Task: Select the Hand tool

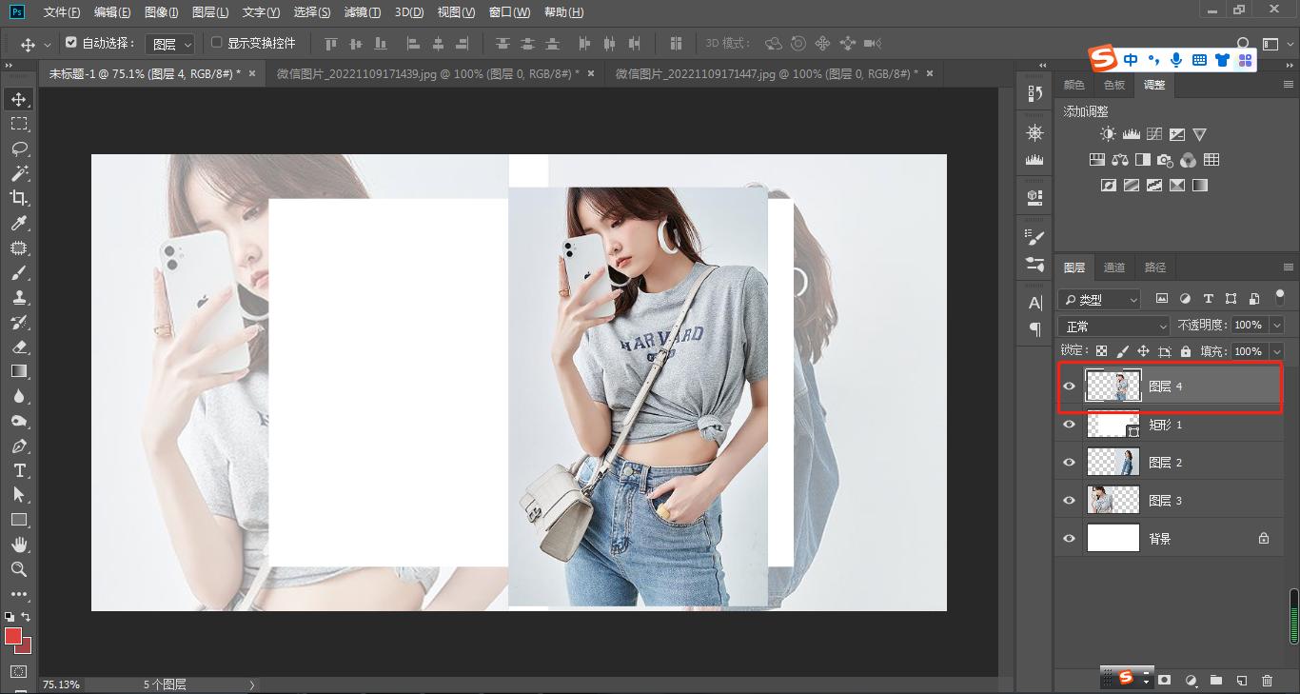Action: pos(19,545)
